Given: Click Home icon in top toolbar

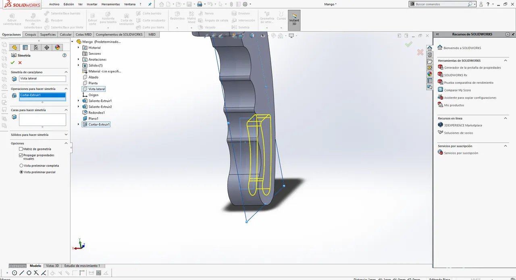Looking at the screenshot, I should [161, 4].
